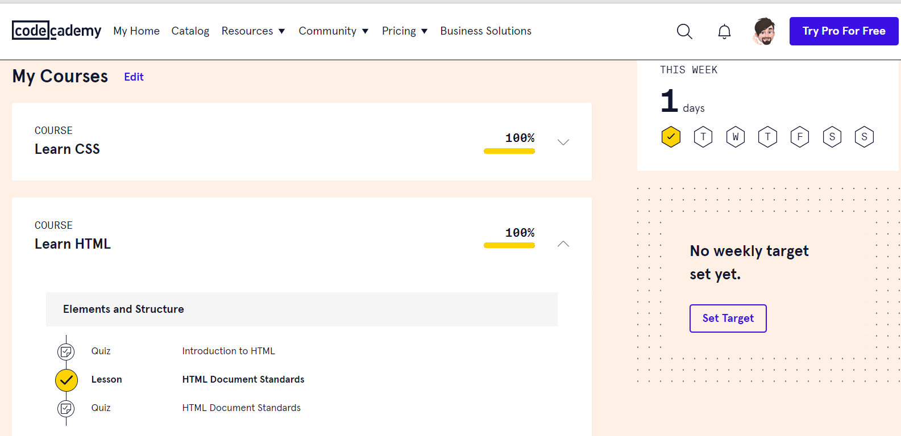Expand the Learn CSS course chevron

pos(563,142)
